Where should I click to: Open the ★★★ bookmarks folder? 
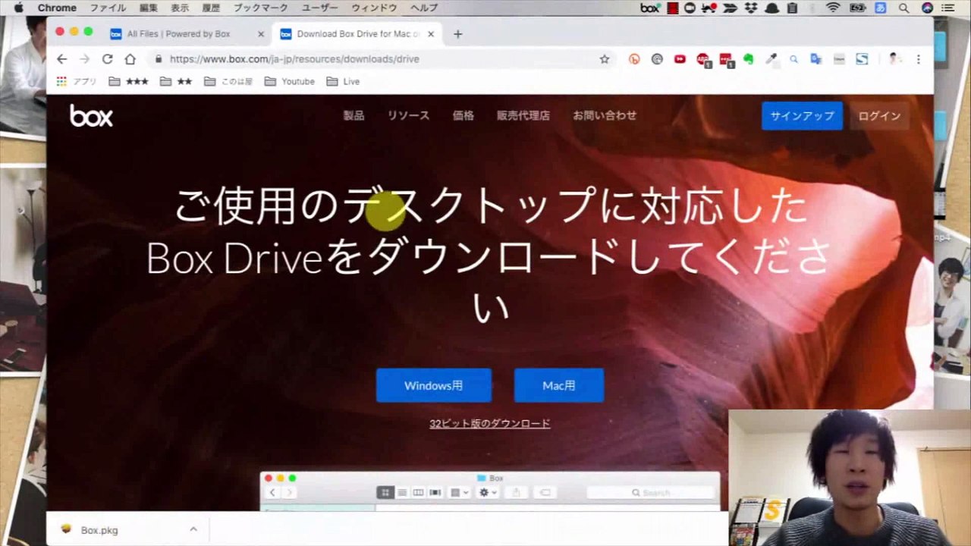[128, 81]
